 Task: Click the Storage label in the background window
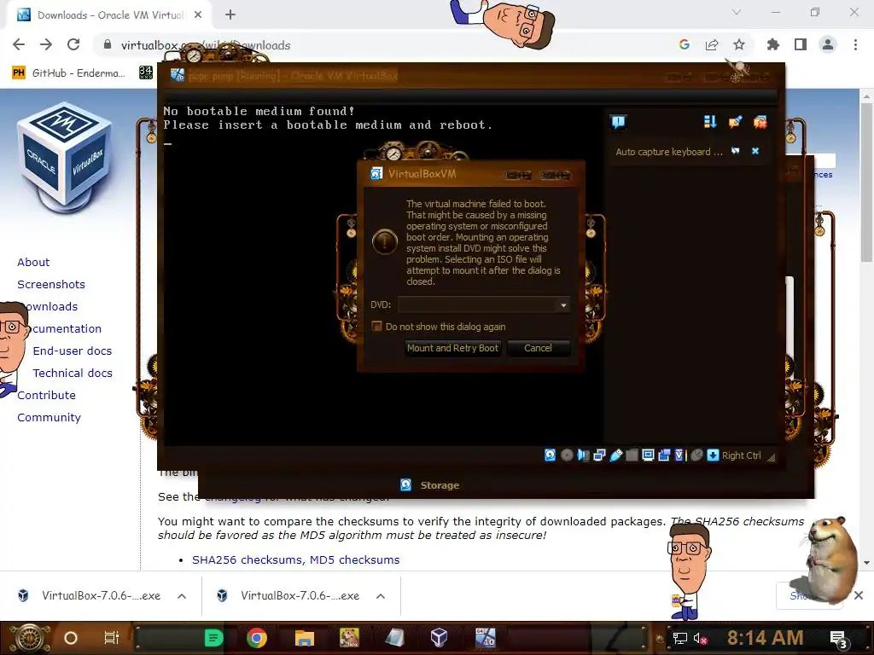[440, 485]
